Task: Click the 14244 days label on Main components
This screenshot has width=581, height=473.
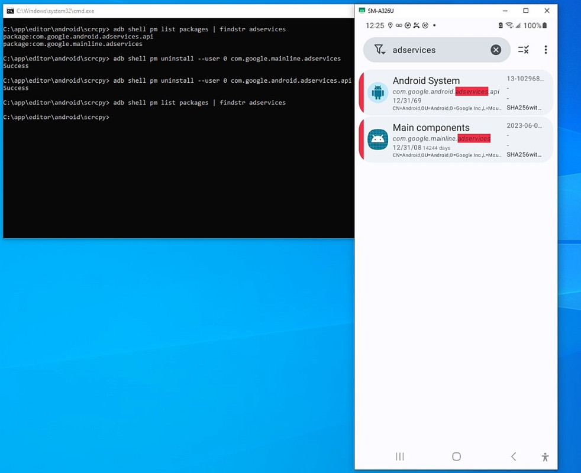Action: [x=437, y=148]
